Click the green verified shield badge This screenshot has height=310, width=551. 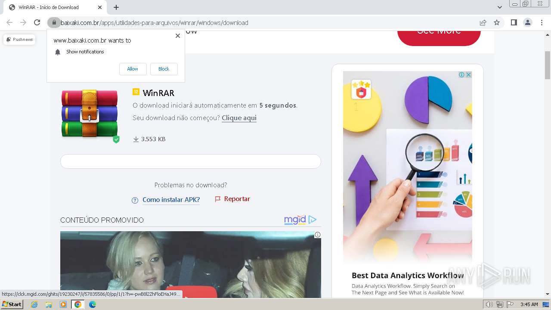click(x=116, y=139)
